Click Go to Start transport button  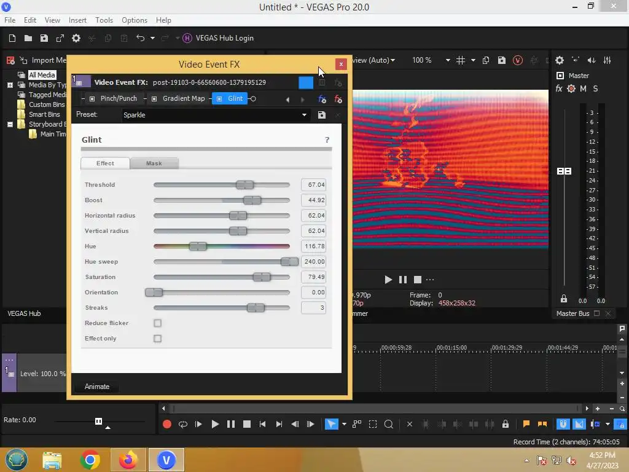[262, 424]
